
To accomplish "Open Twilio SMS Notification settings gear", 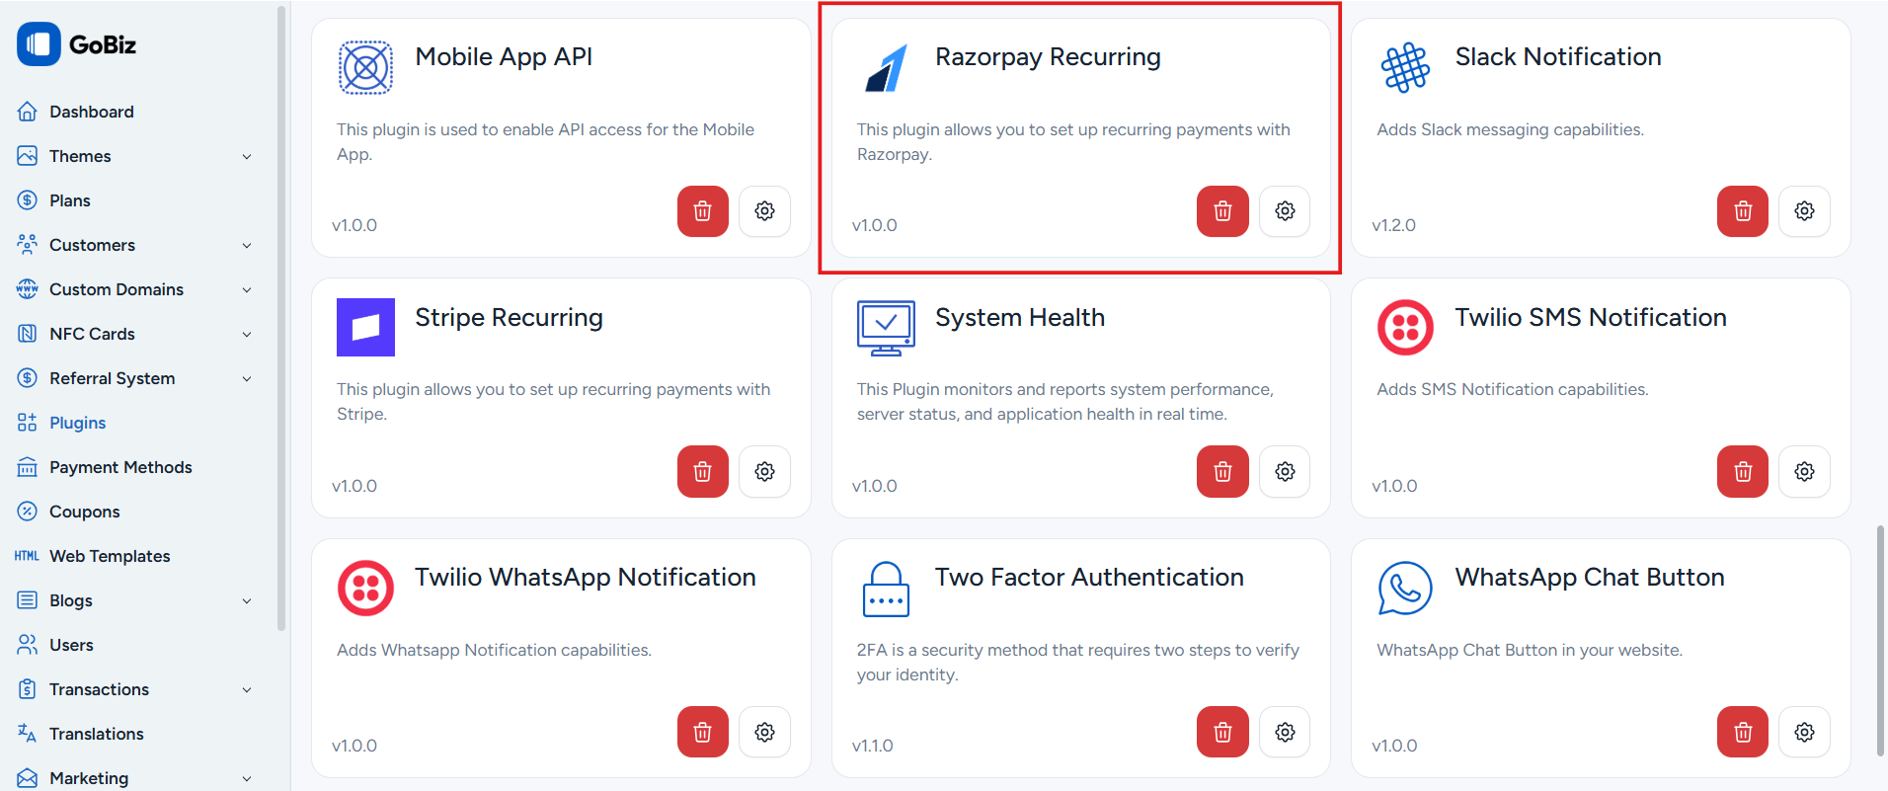I will 1804,471.
